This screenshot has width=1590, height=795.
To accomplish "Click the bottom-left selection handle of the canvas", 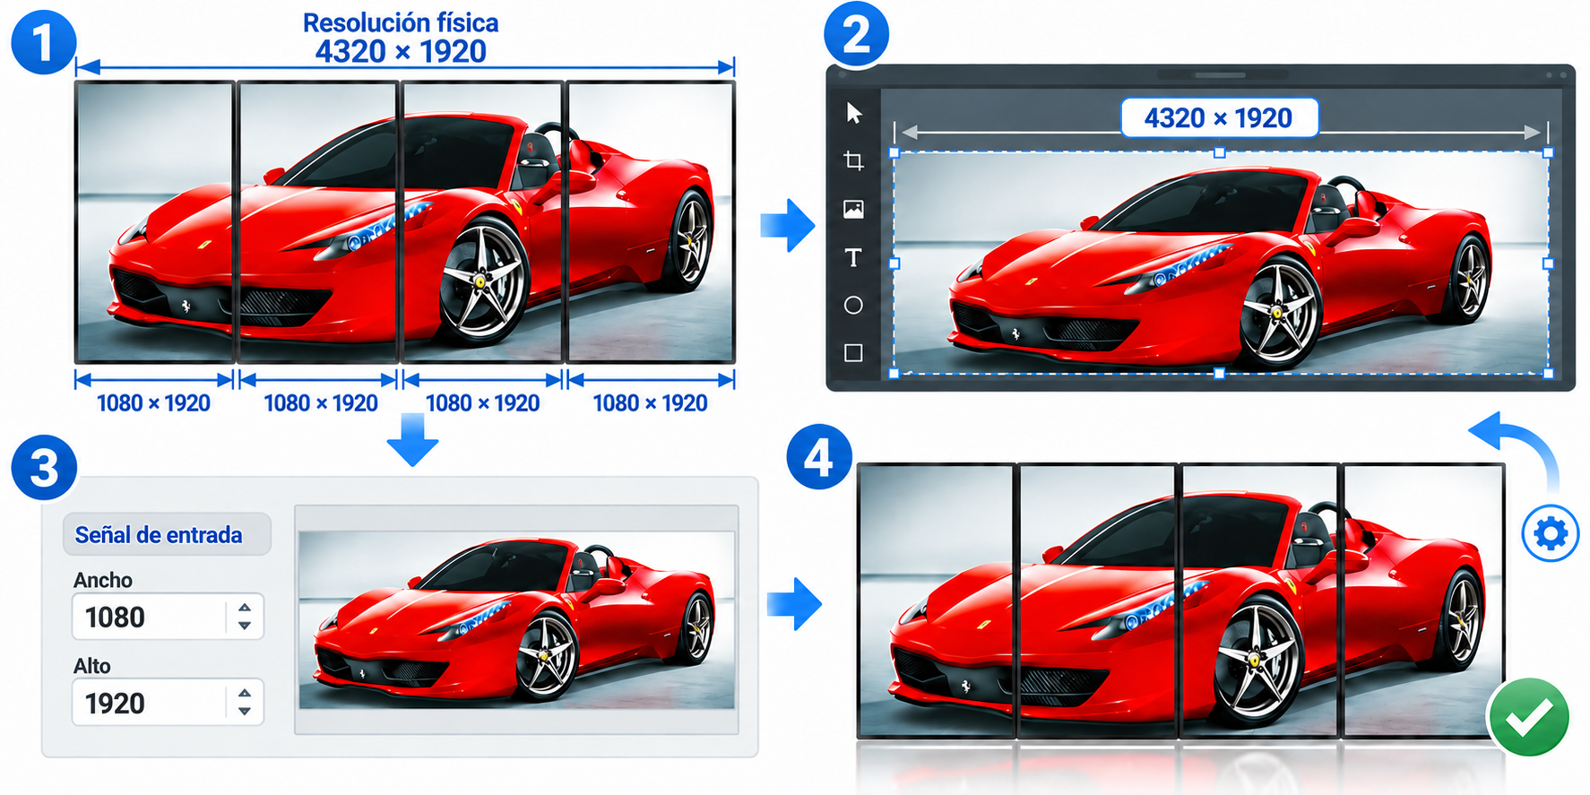I will coord(894,373).
